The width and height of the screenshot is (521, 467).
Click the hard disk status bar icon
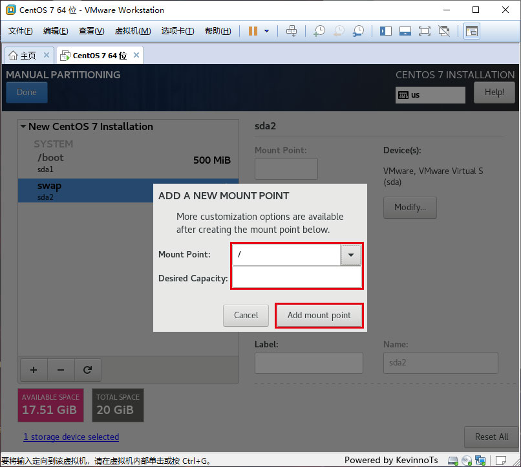pyautogui.click(x=453, y=461)
